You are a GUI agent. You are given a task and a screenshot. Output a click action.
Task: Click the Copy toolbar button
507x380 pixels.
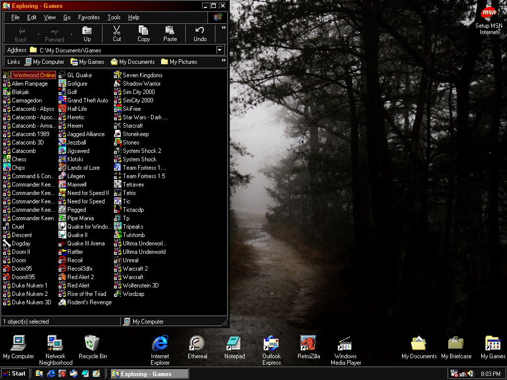[x=144, y=34]
